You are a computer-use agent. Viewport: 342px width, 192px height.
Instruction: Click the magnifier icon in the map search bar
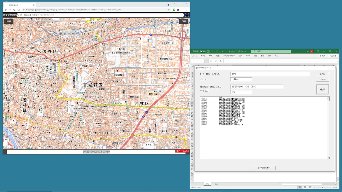point(19,15)
